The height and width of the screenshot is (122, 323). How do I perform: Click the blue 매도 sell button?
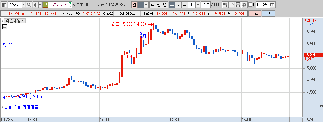coord(268,14)
